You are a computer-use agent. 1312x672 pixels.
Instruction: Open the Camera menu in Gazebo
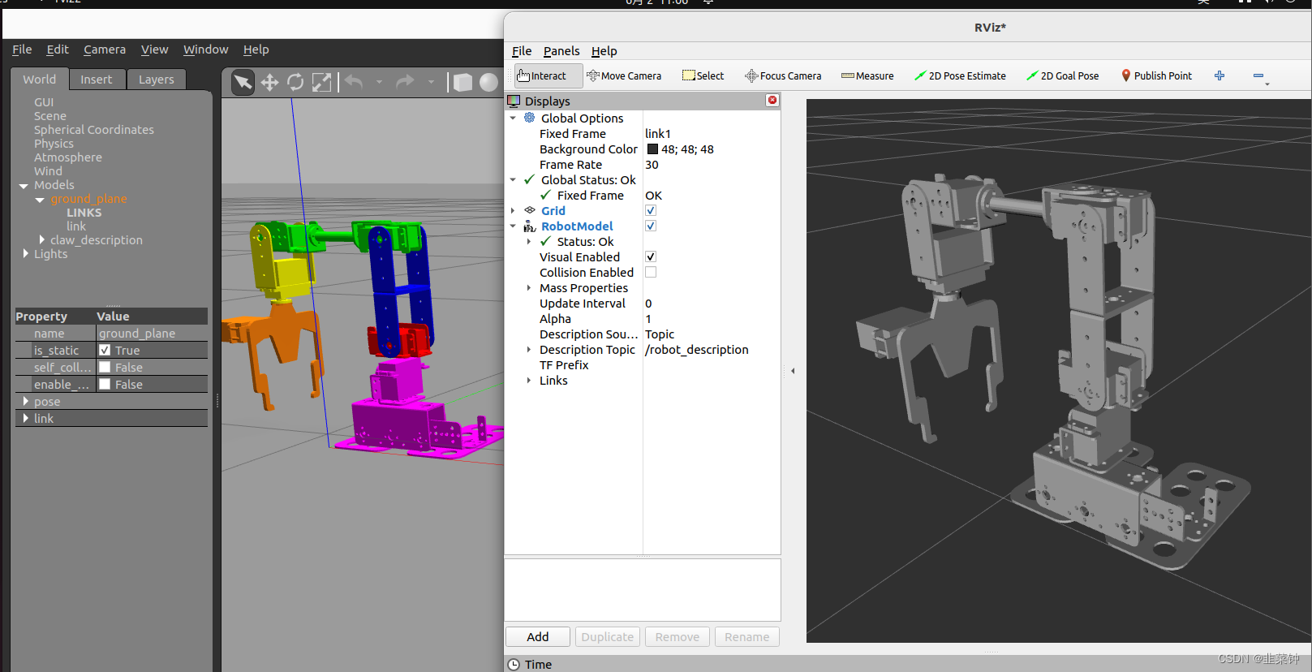pos(105,50)
